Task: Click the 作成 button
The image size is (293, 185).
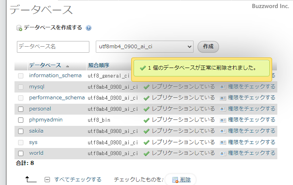Action: tap(208, 47)
